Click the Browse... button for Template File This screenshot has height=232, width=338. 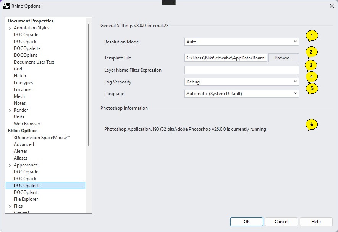[x=284, y=58]
